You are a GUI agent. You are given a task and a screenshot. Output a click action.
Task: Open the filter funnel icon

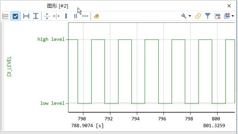pos(208,16)
